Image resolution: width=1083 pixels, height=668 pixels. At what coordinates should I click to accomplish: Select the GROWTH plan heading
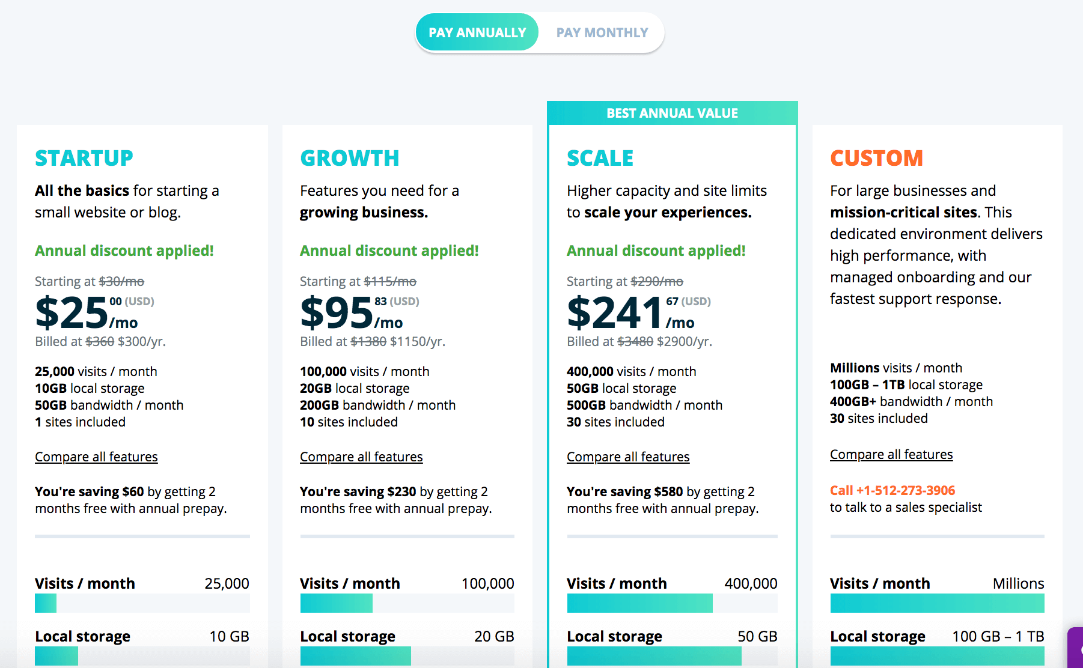tap(349, 158)
